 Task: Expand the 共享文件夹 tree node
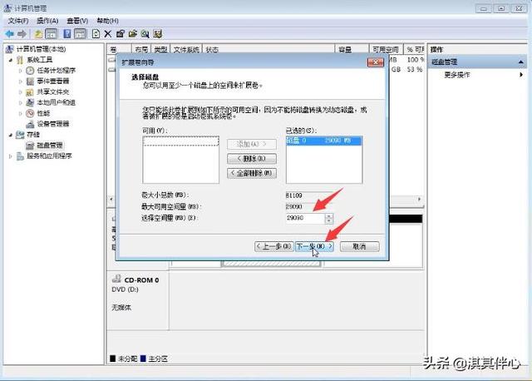[x=20, y=92]
